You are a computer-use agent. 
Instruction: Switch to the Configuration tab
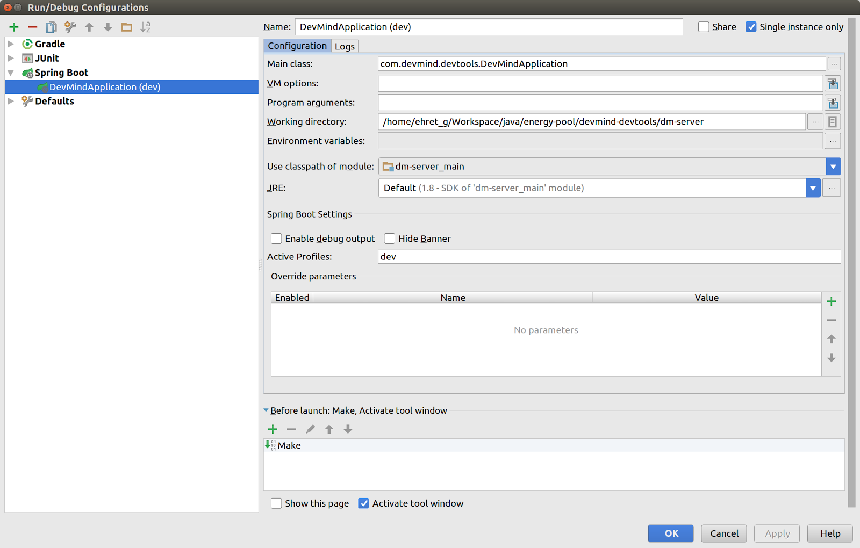point(297,46)
